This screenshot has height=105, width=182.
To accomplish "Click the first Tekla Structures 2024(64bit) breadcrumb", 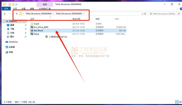I will 39,14.
